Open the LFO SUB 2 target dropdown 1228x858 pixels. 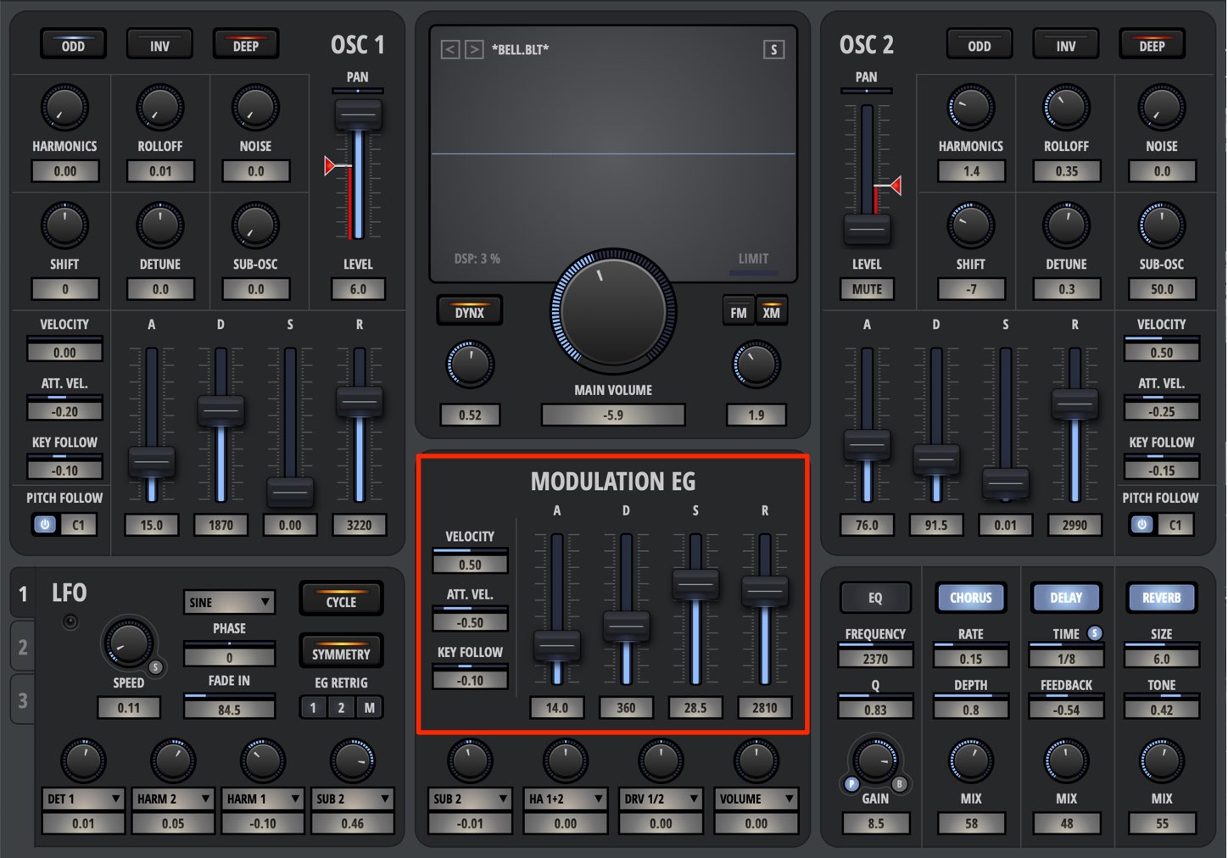(x=353, y=799)
